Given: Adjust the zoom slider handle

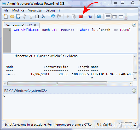Looking at the screenshot, I should coord(120,125).
